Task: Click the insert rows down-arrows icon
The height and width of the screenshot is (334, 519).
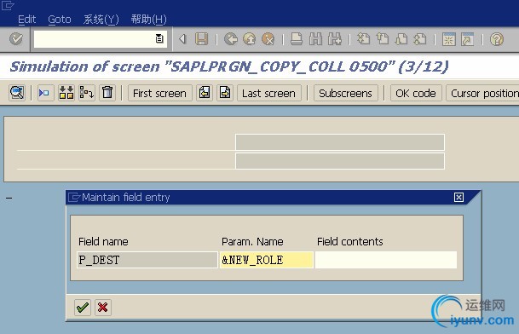Action: pos(66,93)
